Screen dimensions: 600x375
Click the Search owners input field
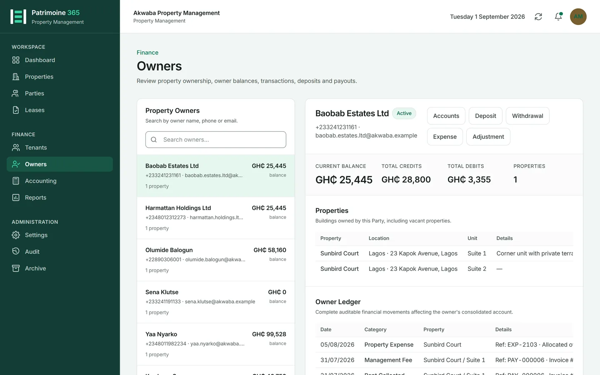216,140
